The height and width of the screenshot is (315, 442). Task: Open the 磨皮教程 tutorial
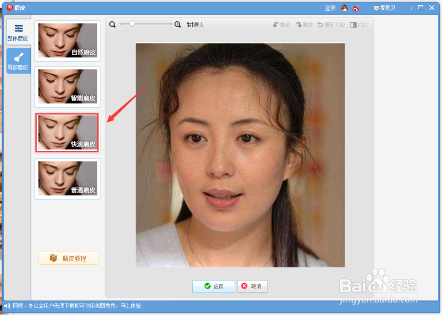click(x=69, y=258)
